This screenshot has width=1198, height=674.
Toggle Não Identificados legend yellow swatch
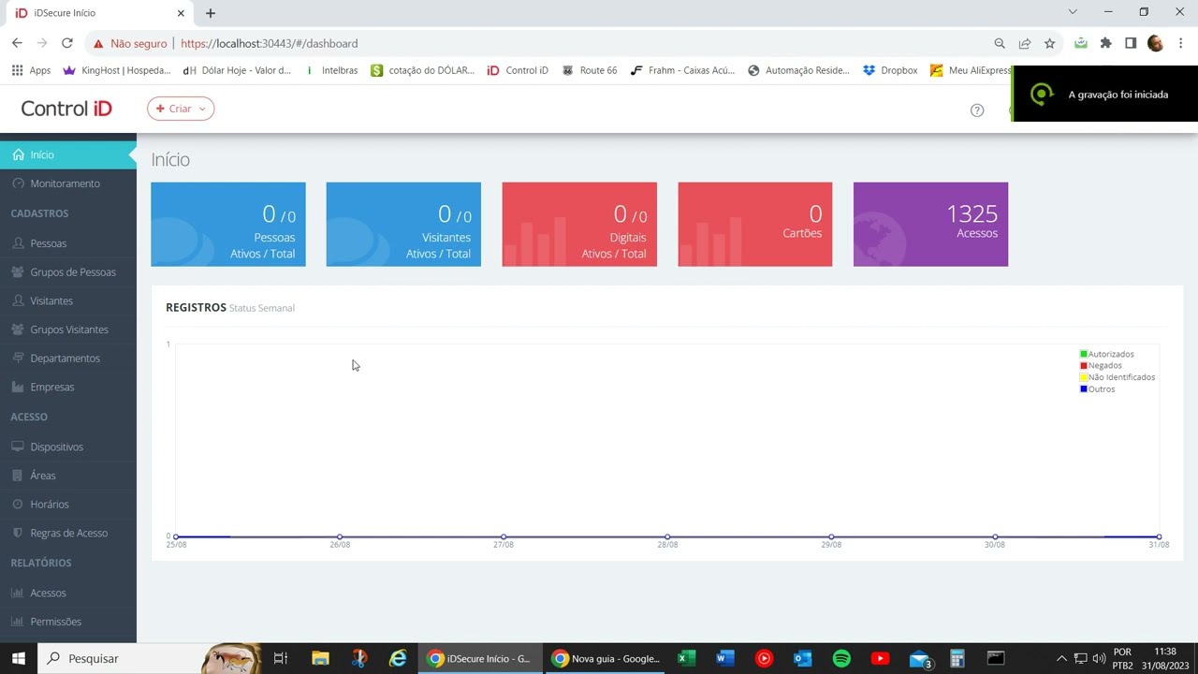tap(1084, 377)
